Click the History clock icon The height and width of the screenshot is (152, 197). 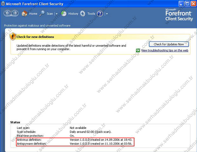click(64, 14)
